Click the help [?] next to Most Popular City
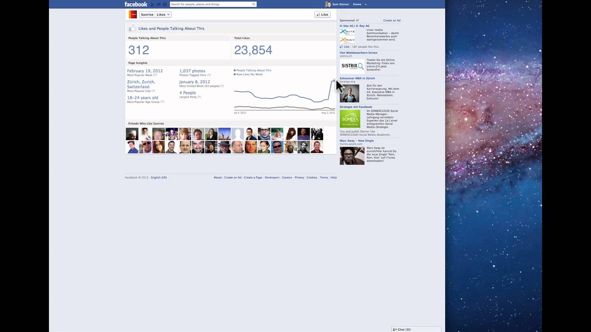 click(153, 91)
